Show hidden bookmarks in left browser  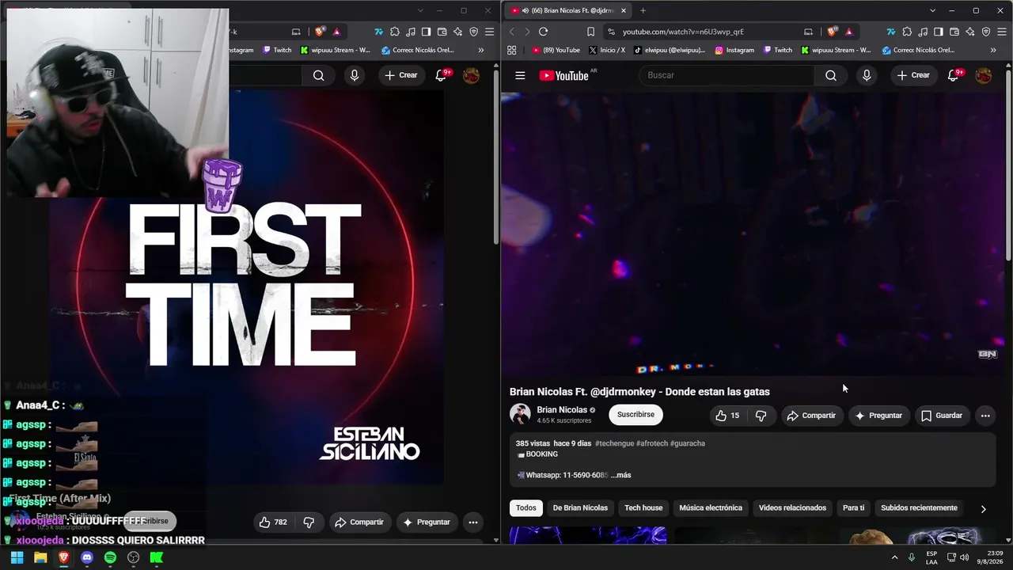click(x=482, y=50)
